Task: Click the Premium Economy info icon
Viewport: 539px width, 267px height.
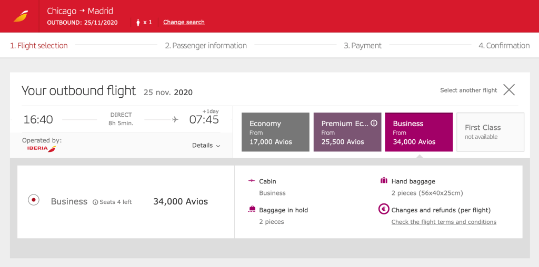Action: coord(374,124)
